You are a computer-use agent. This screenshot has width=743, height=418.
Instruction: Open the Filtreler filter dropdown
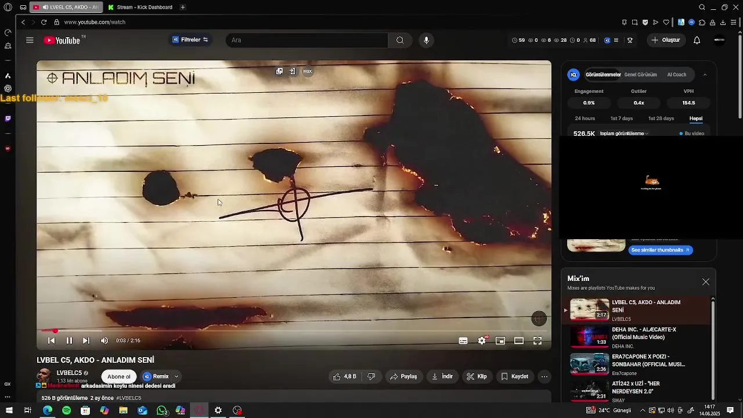tap(190, 40)
